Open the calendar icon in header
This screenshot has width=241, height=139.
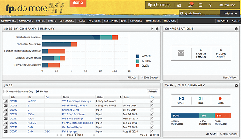point(200,5)
